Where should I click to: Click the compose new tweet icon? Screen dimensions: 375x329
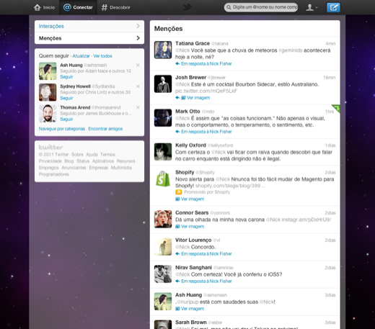pos(333,7)
